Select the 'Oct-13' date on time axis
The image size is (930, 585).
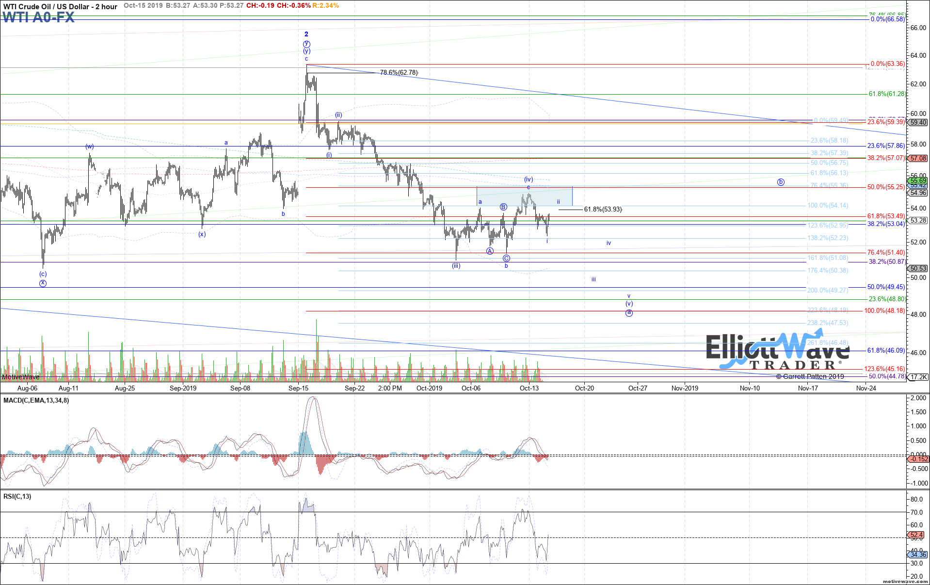[x=529, y=388]
